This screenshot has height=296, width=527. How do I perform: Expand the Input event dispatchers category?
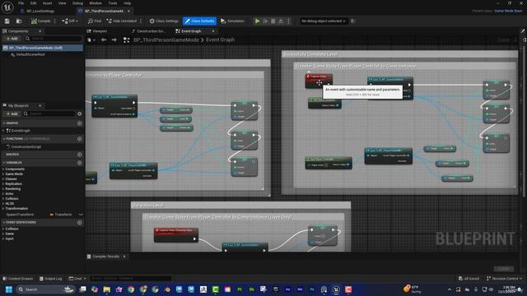tap(3, 238)
